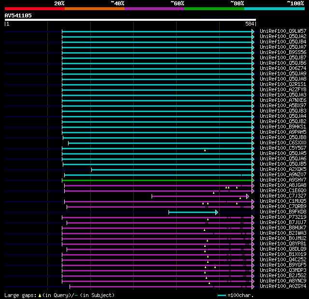Click the green alignment bar for A9SHV7

[x=157, y=180]
